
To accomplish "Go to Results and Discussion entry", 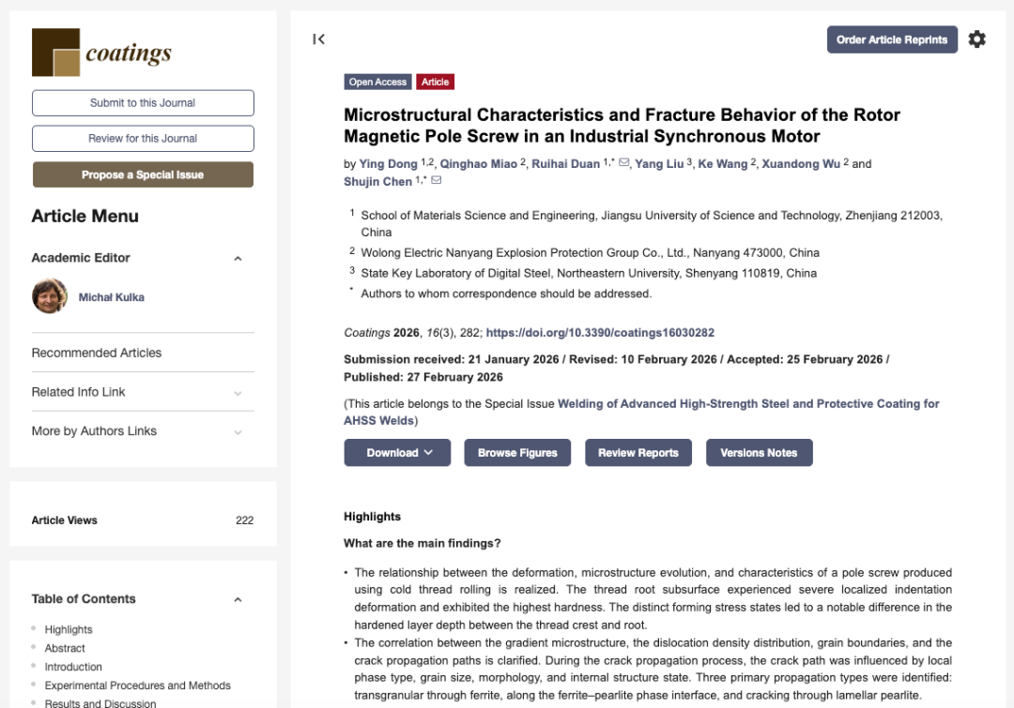I will click(100, 702).
